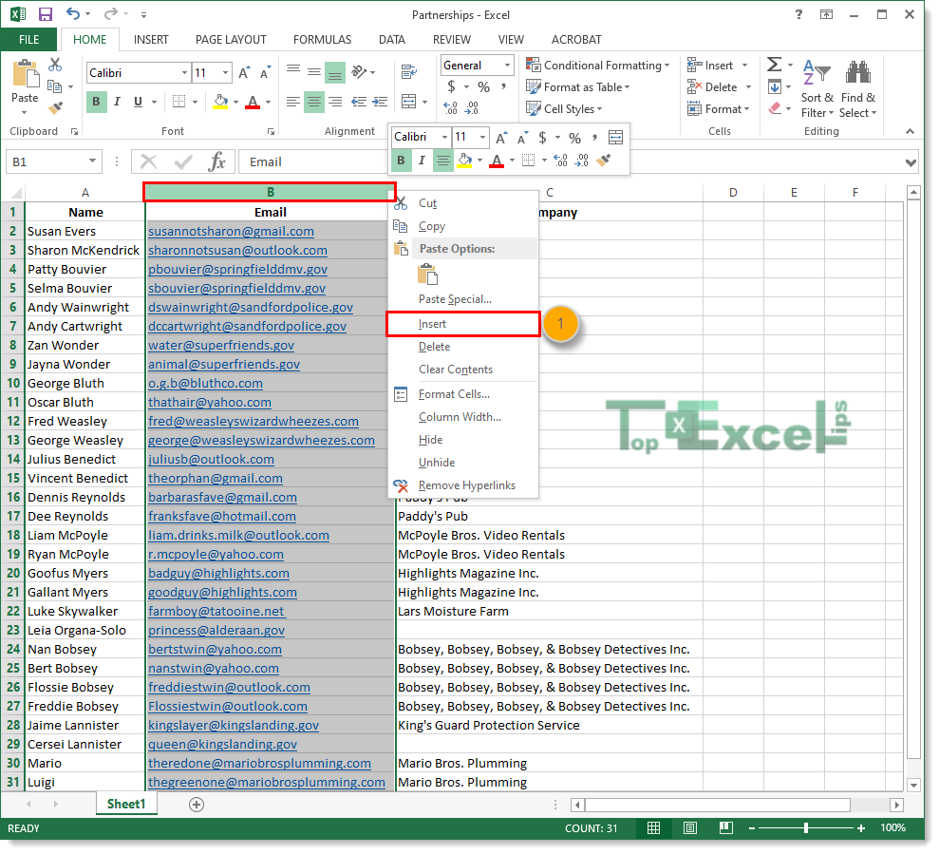Image resolution: width=939 pixels, height=854 pixels.
Task: Click the New Sheet plus icon
Action: coord(197,805)
